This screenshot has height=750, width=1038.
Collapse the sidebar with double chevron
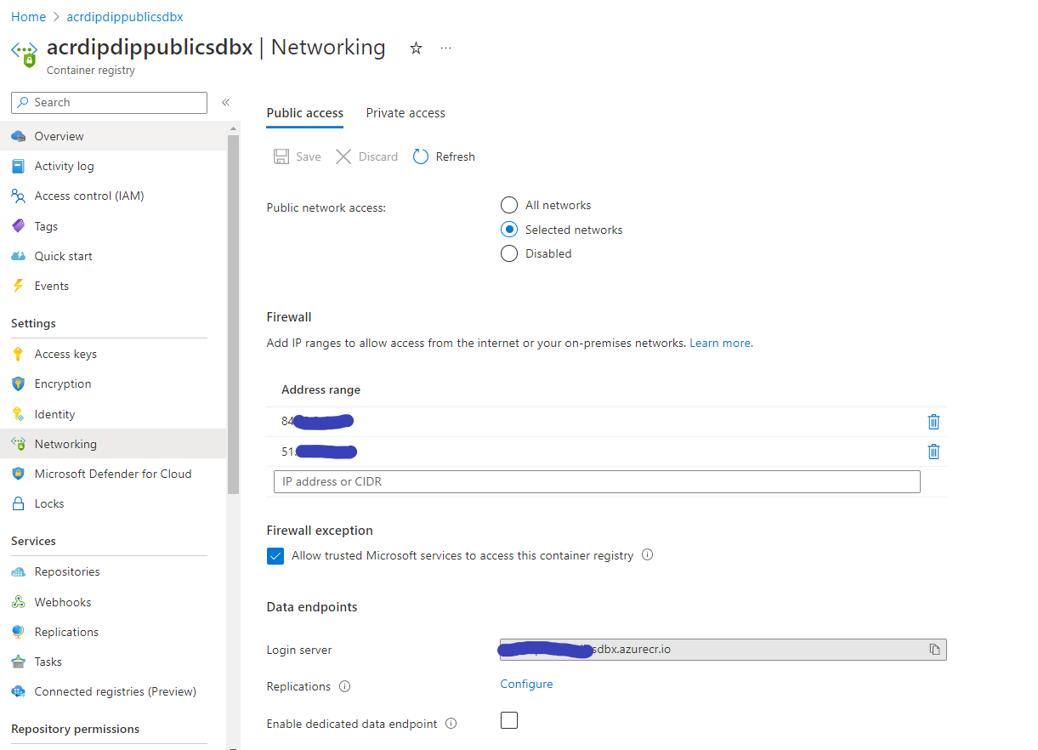click(x=226, y=102)
